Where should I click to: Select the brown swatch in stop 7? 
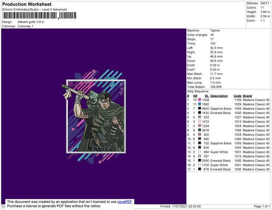199,126
